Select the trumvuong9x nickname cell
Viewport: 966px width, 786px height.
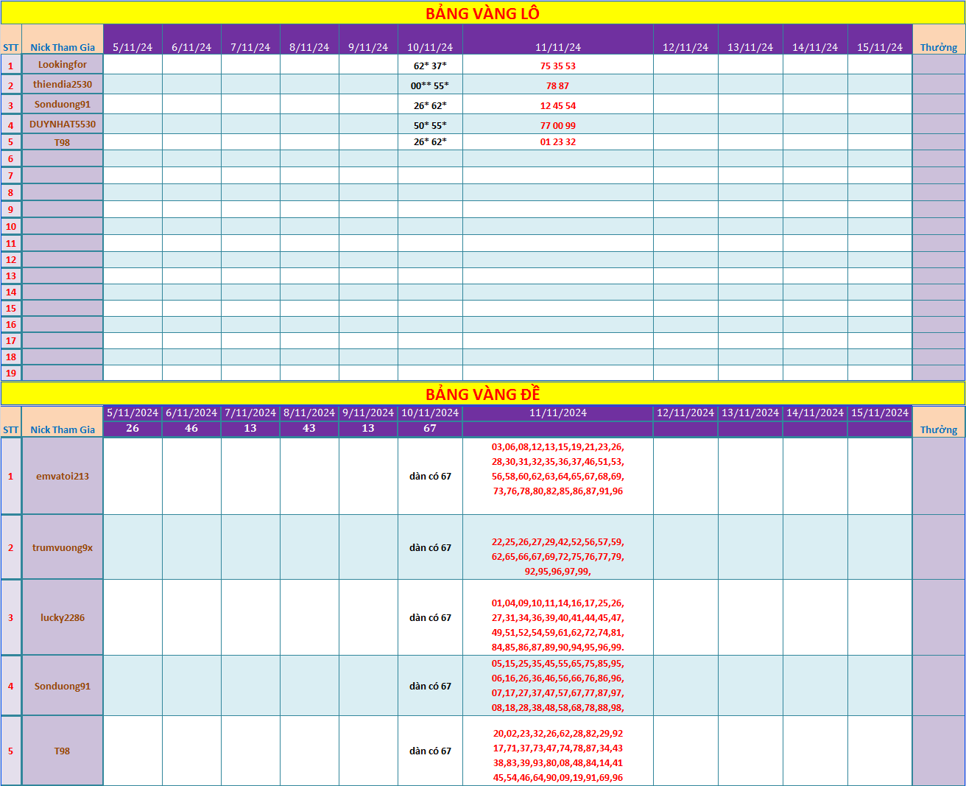tap(63, 547)
